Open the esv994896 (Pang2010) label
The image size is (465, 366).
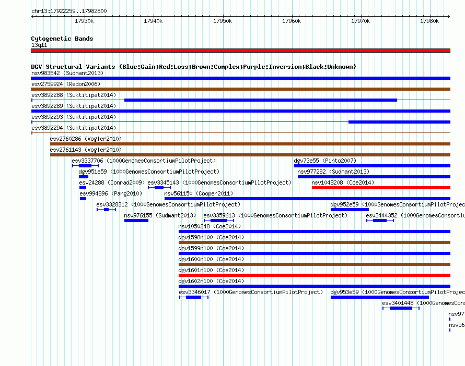[111, 193]
